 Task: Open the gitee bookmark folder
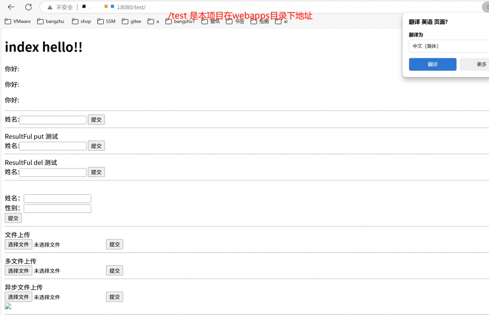coord(132,21)
